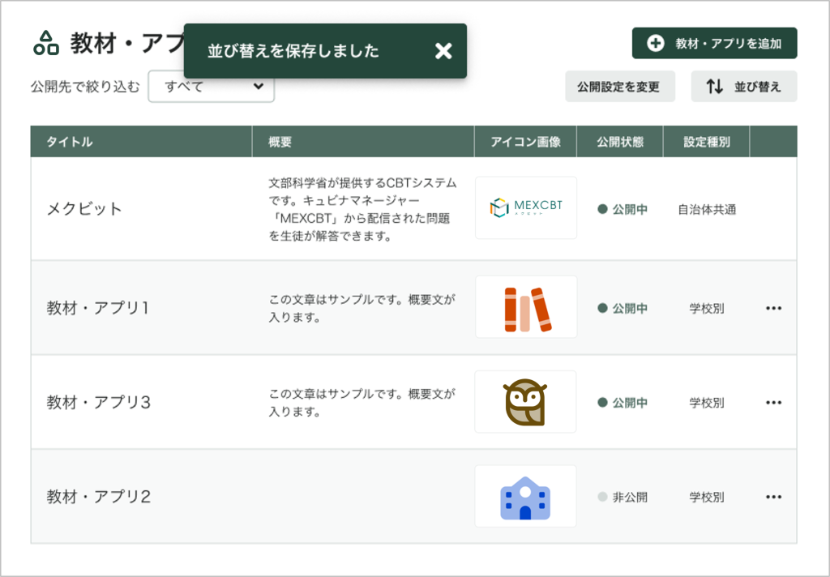Open 公開設定を変更

pyautogui.click(x=620, y=86)
